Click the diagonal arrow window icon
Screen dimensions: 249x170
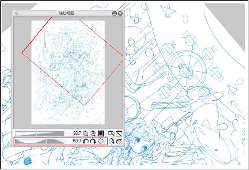119,133
